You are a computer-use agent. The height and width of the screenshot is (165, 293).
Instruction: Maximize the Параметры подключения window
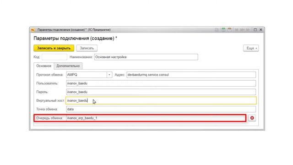click(255, 30)
